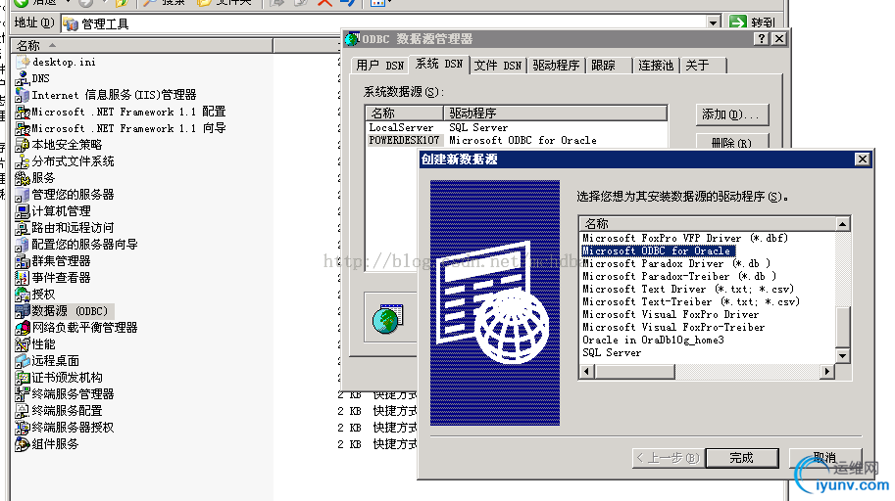Viewport: 895px width, 501px height.
Task: Open 群集管理器 icon
Action: tap(23, 261)
